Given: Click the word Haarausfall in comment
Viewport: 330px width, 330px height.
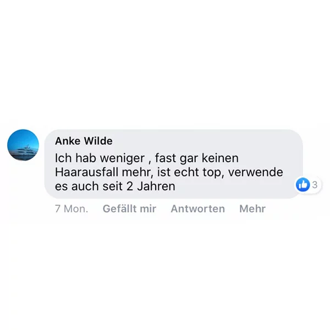Looking at the screenshot, I should coord(86,172).
